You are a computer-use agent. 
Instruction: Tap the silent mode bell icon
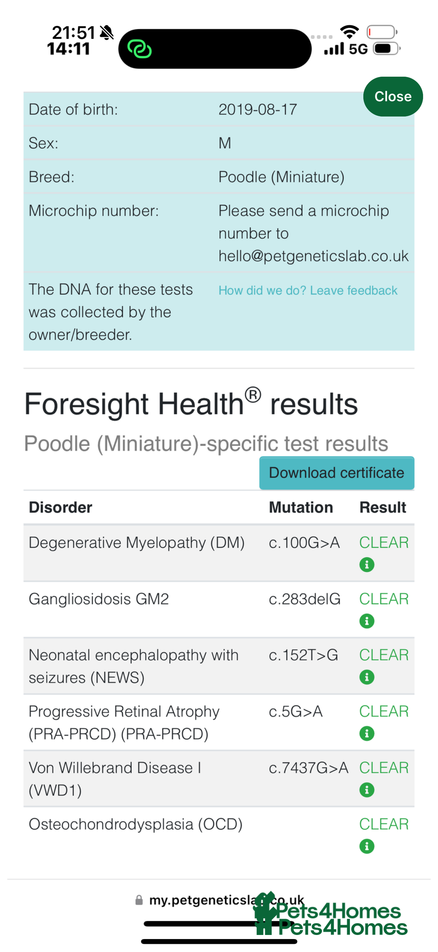pos(107,32)
